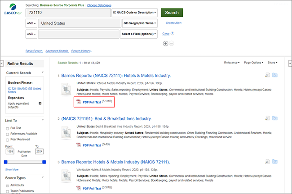Click Choose Databases link
The width and height of the screenshot is (292, 194).
click(x=99, y=5)
